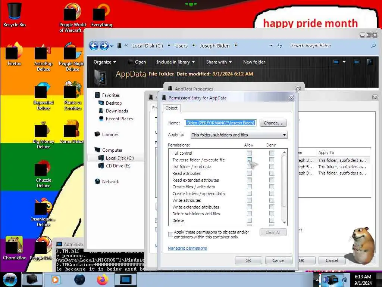Click the Name field with Joseph Biden
The image size is (382, 287).
pos(220,123)
